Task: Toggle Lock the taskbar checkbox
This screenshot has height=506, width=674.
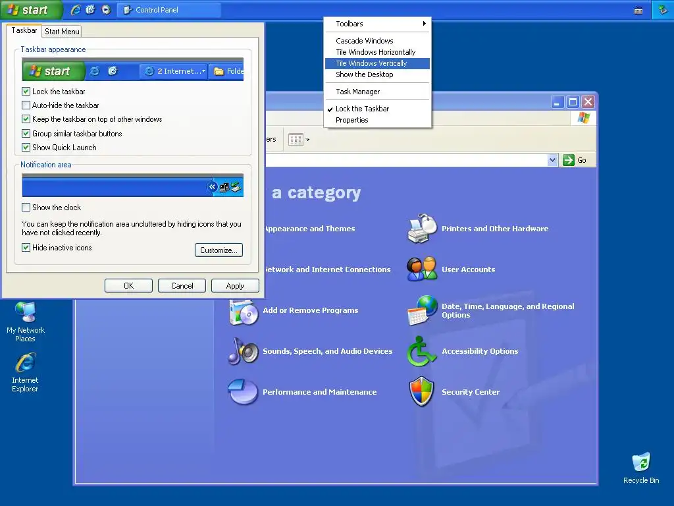Action: (x=26, y=91)
